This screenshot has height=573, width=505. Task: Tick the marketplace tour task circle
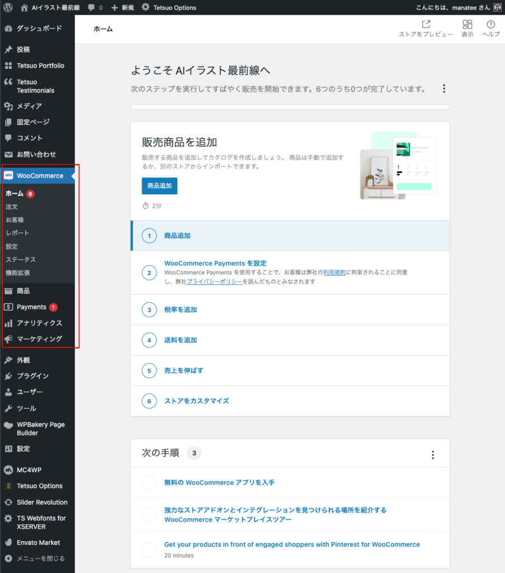(149, 515)
